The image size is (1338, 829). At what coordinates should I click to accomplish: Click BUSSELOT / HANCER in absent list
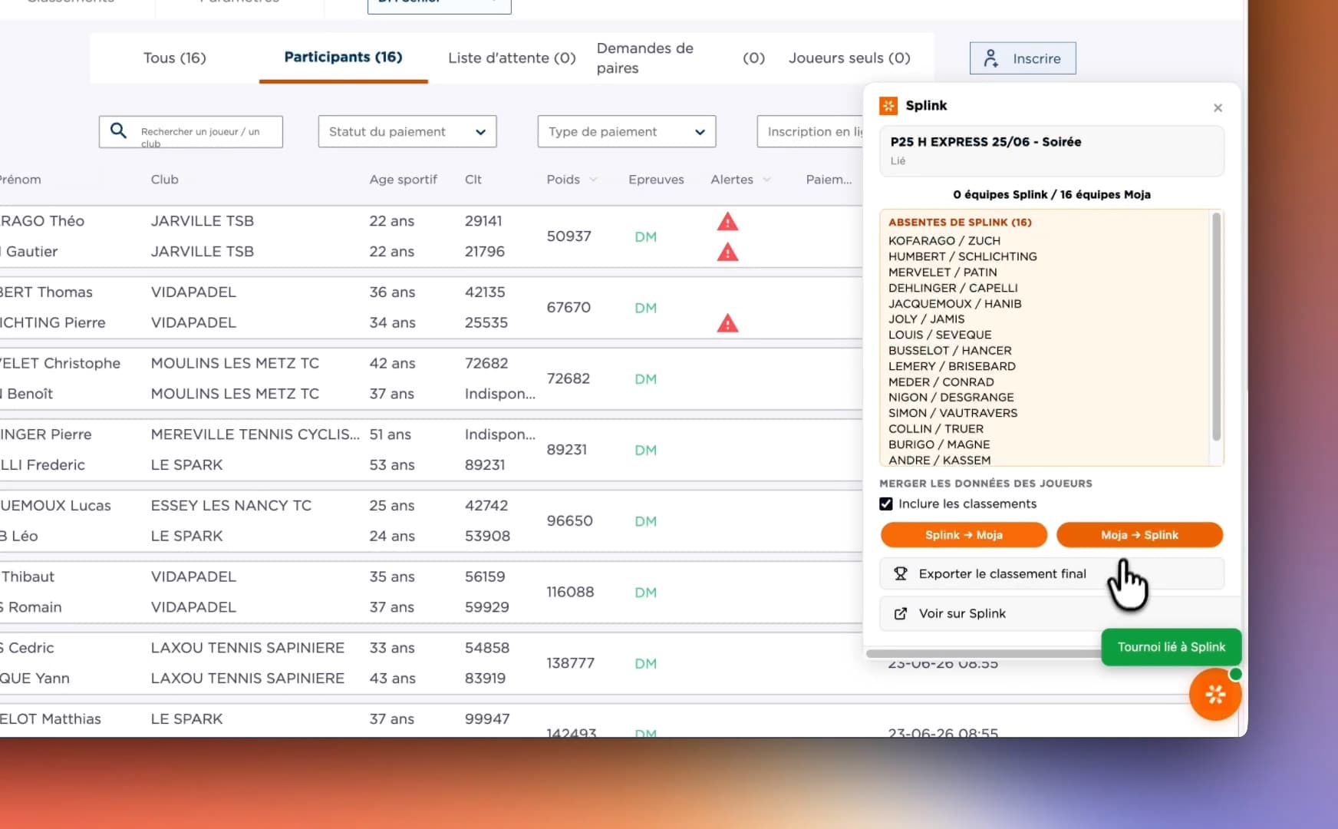pyautogui.click(x=950, y=351)
